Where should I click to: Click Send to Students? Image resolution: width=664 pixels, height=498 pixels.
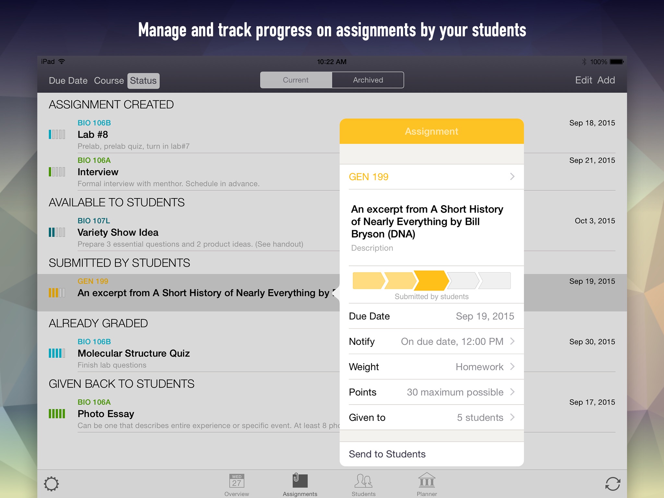[387, 454]
